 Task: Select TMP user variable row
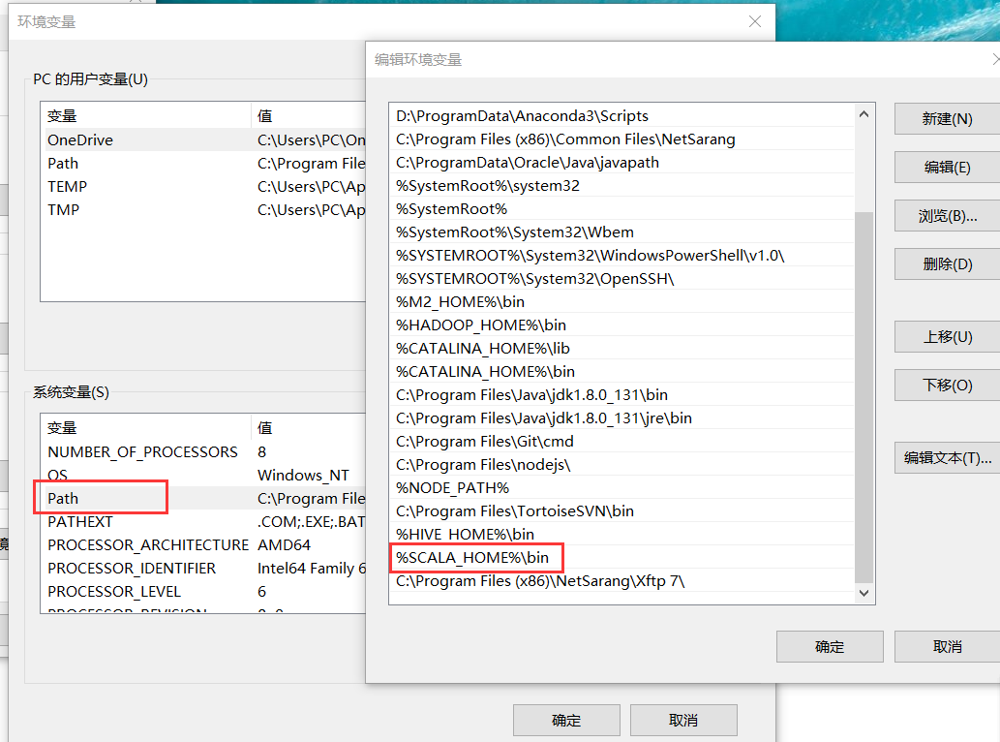(x=203, y=209)
